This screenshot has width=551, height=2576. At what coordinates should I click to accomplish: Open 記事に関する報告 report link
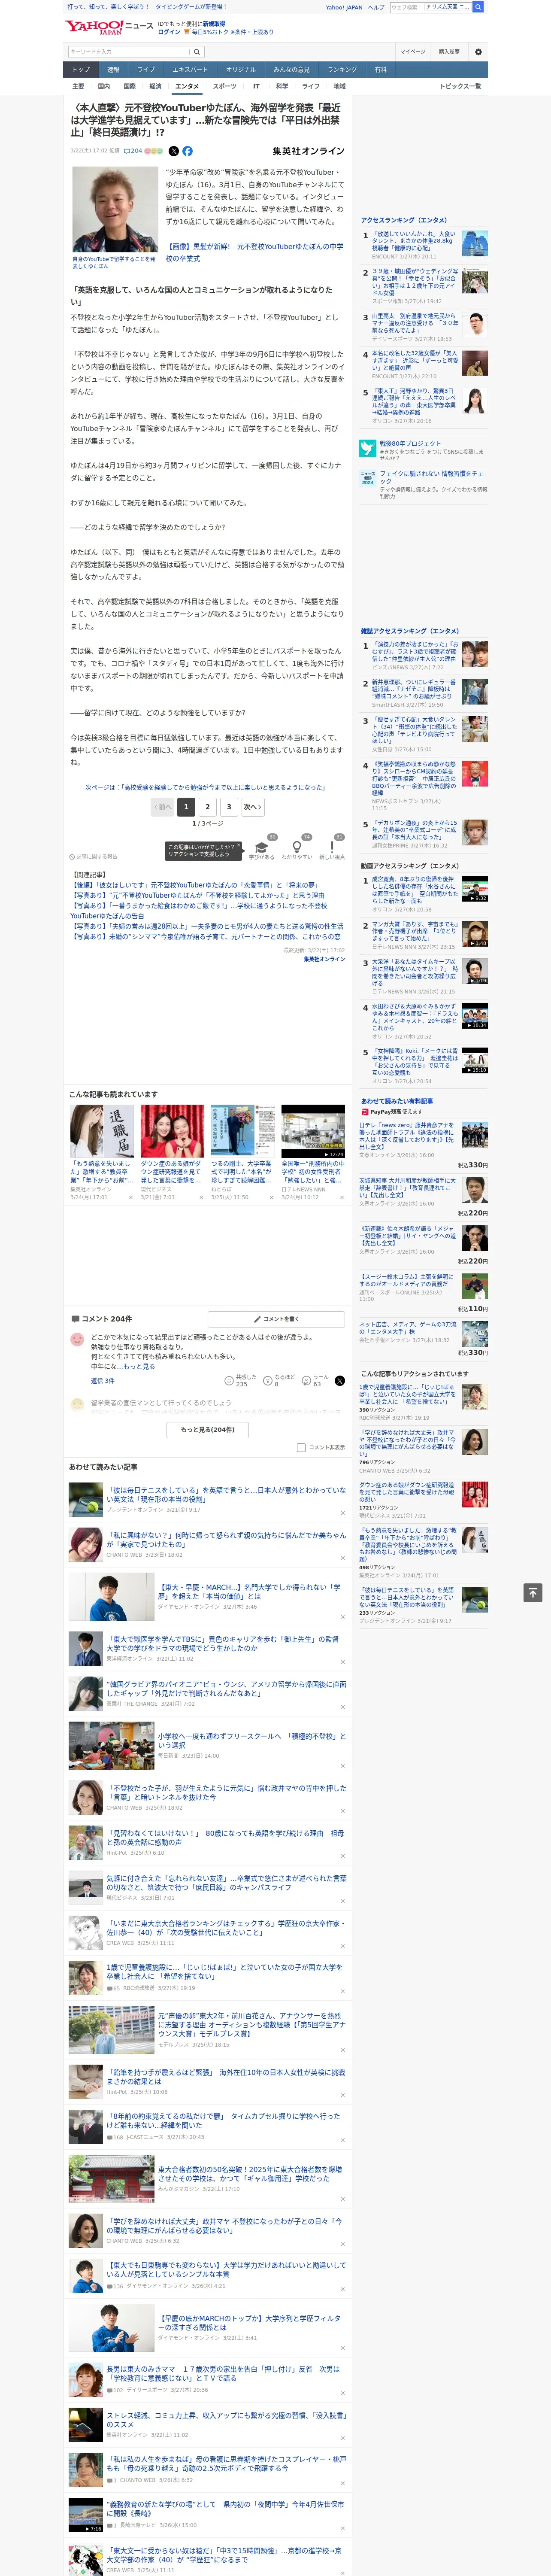point(93,857)
